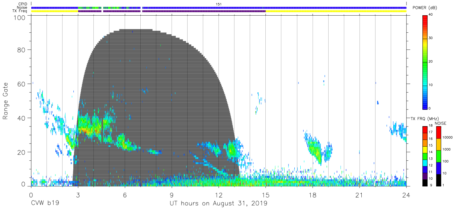Click the 1000 label on NOISE scale

[x=447, y=149]
